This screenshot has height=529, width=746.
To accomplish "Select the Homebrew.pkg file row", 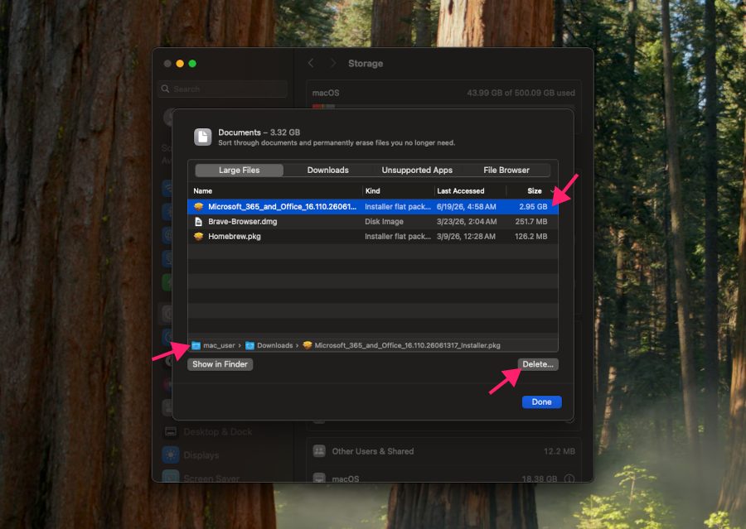I will tap(372, 236).
